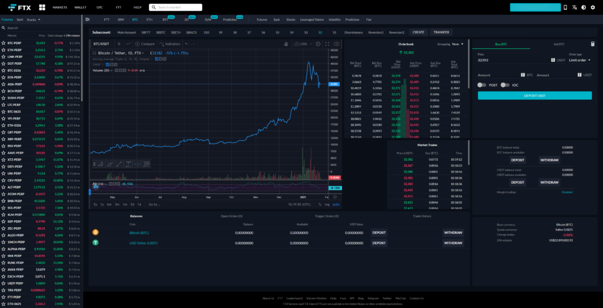Open the CMG cloud layout dropdown

[x=302, y=44]
